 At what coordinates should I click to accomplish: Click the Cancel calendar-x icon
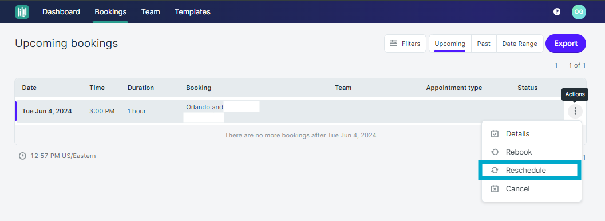point(495,188)
